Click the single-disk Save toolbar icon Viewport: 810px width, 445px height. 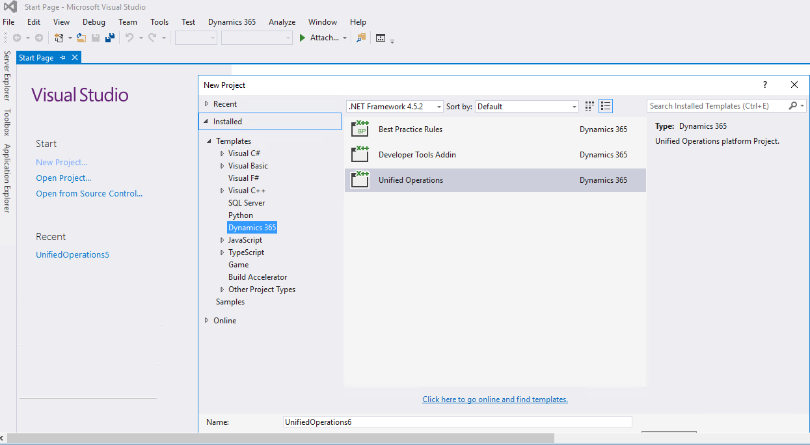point(96,38)
